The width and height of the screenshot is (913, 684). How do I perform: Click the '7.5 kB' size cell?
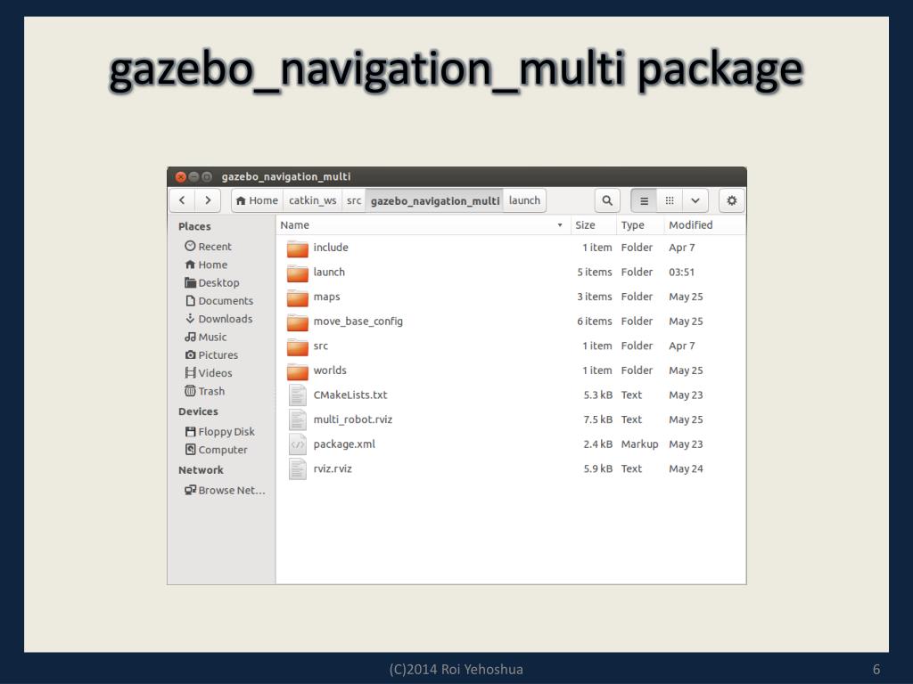[x=598, y=419]
